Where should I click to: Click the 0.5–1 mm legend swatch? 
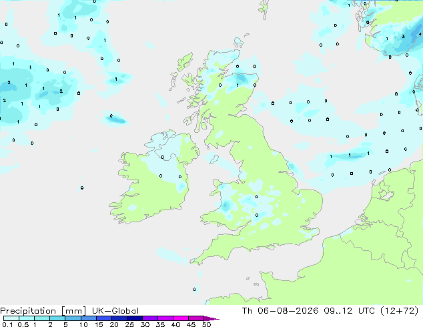pyautogui.click(x=27, y=318)
